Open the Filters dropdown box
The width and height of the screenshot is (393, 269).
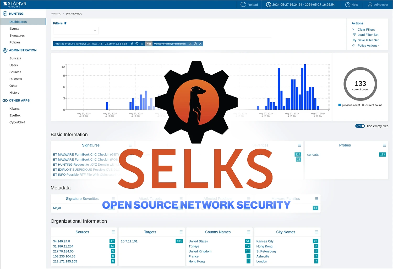[x=76, y=31]
